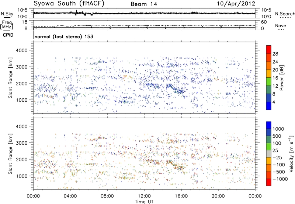
Task: Select the '60' Nave axis tick
Action: tap(264, 22)
